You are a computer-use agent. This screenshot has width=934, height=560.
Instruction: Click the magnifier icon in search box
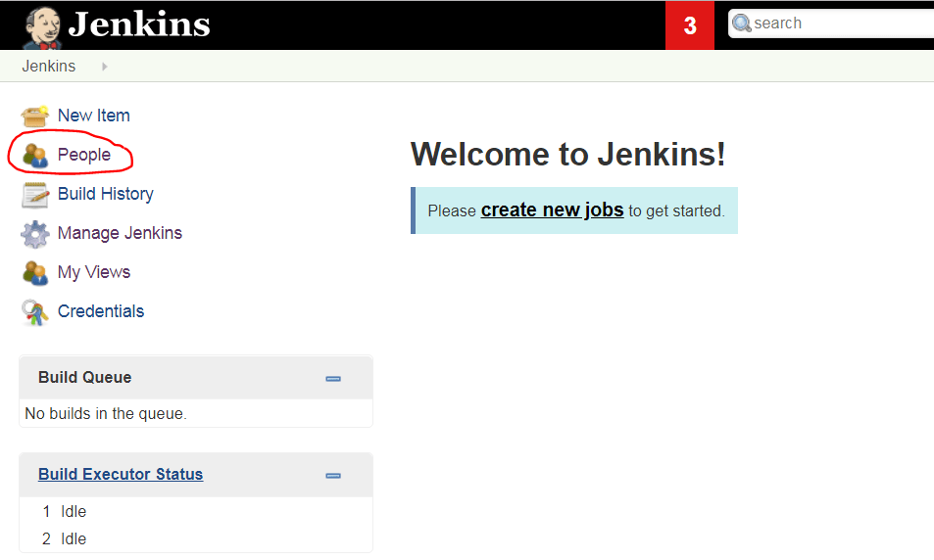[742, 23]
